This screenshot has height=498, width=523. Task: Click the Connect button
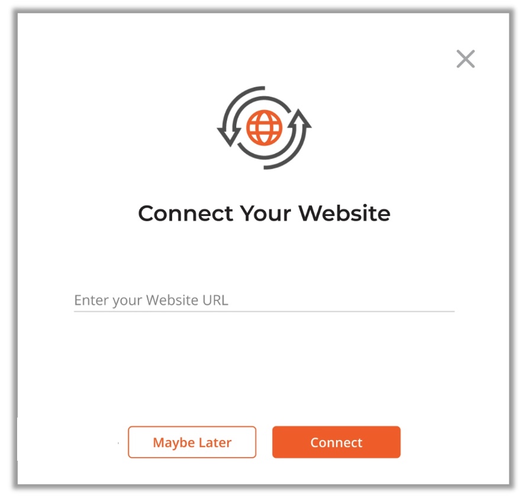[x=336, y=442]
